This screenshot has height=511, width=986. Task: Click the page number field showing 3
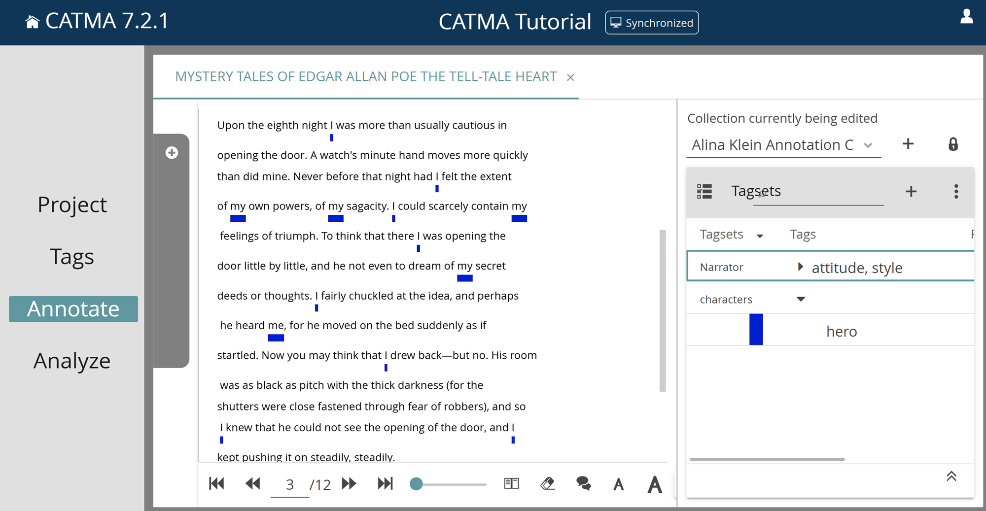click(x=290, y=484)
